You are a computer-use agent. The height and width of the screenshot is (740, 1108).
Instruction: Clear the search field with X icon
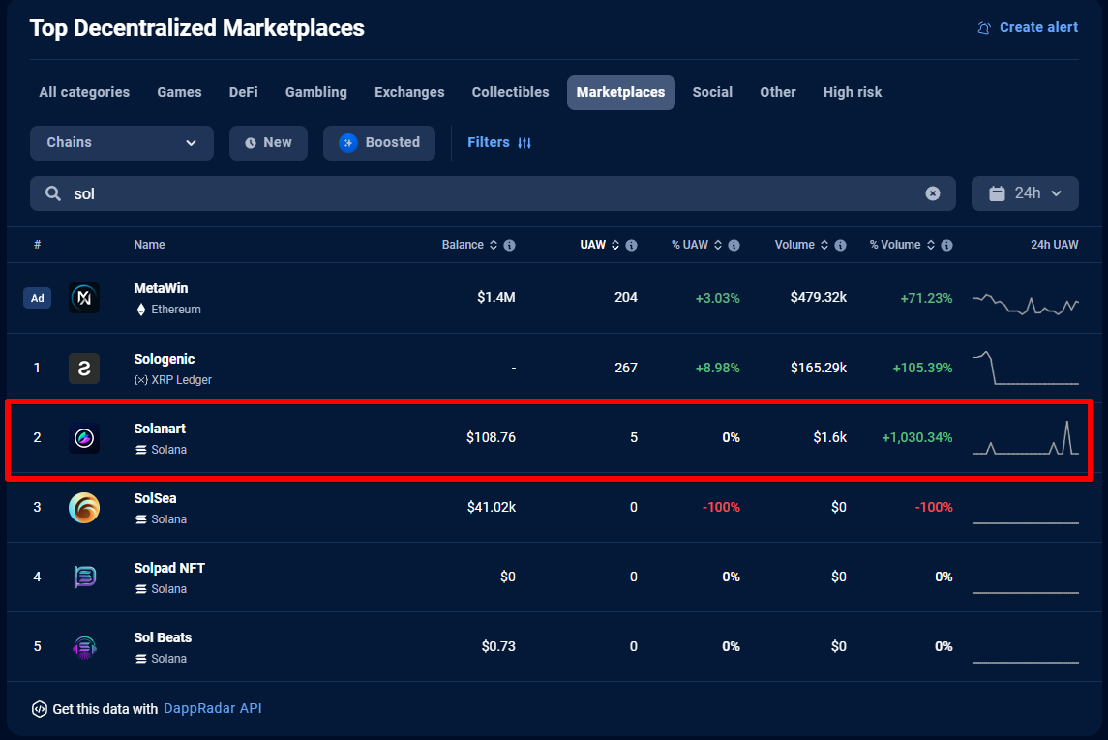[x=933, y=193]
